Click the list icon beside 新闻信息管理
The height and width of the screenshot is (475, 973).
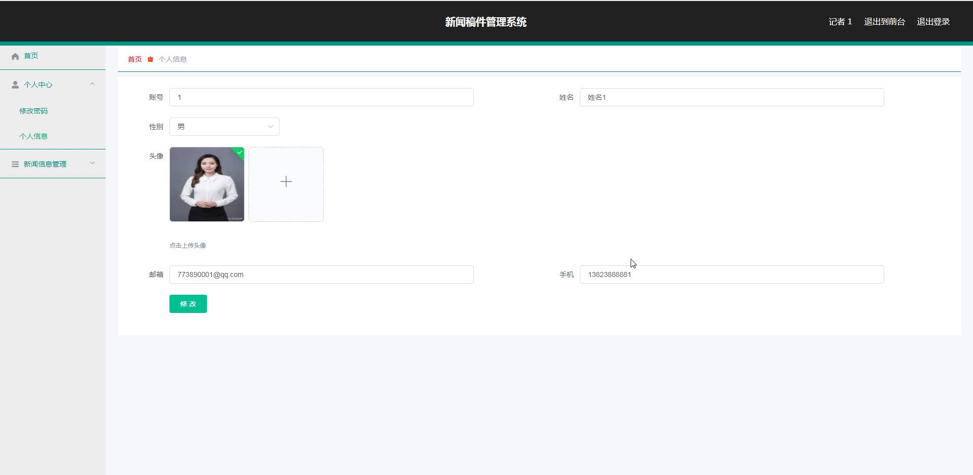pos(15,164)
